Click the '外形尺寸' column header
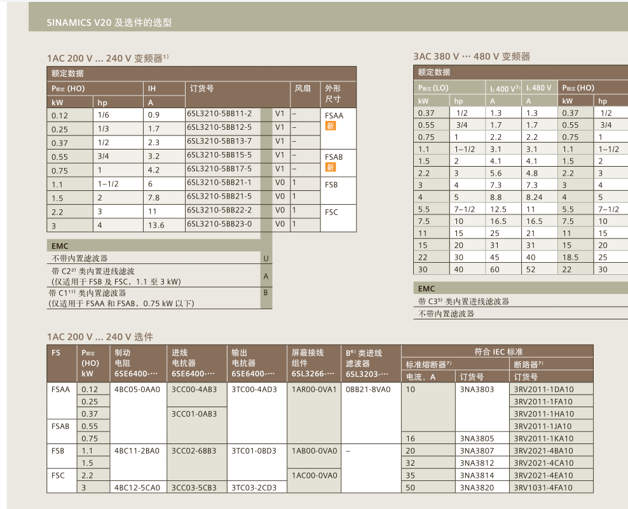 (x=333, y=94)
